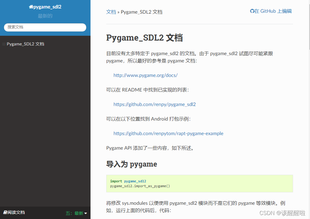Click the 最新的 version label under title
310x219 pixels.
coord(45,16)
